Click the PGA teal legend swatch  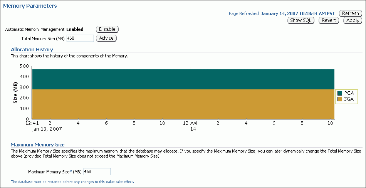point(340,93)
